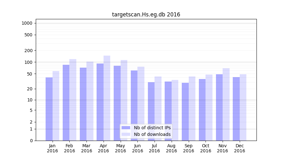Click the 0 y-axis tick label
The image size is (285, 158).
coord(31,141)
